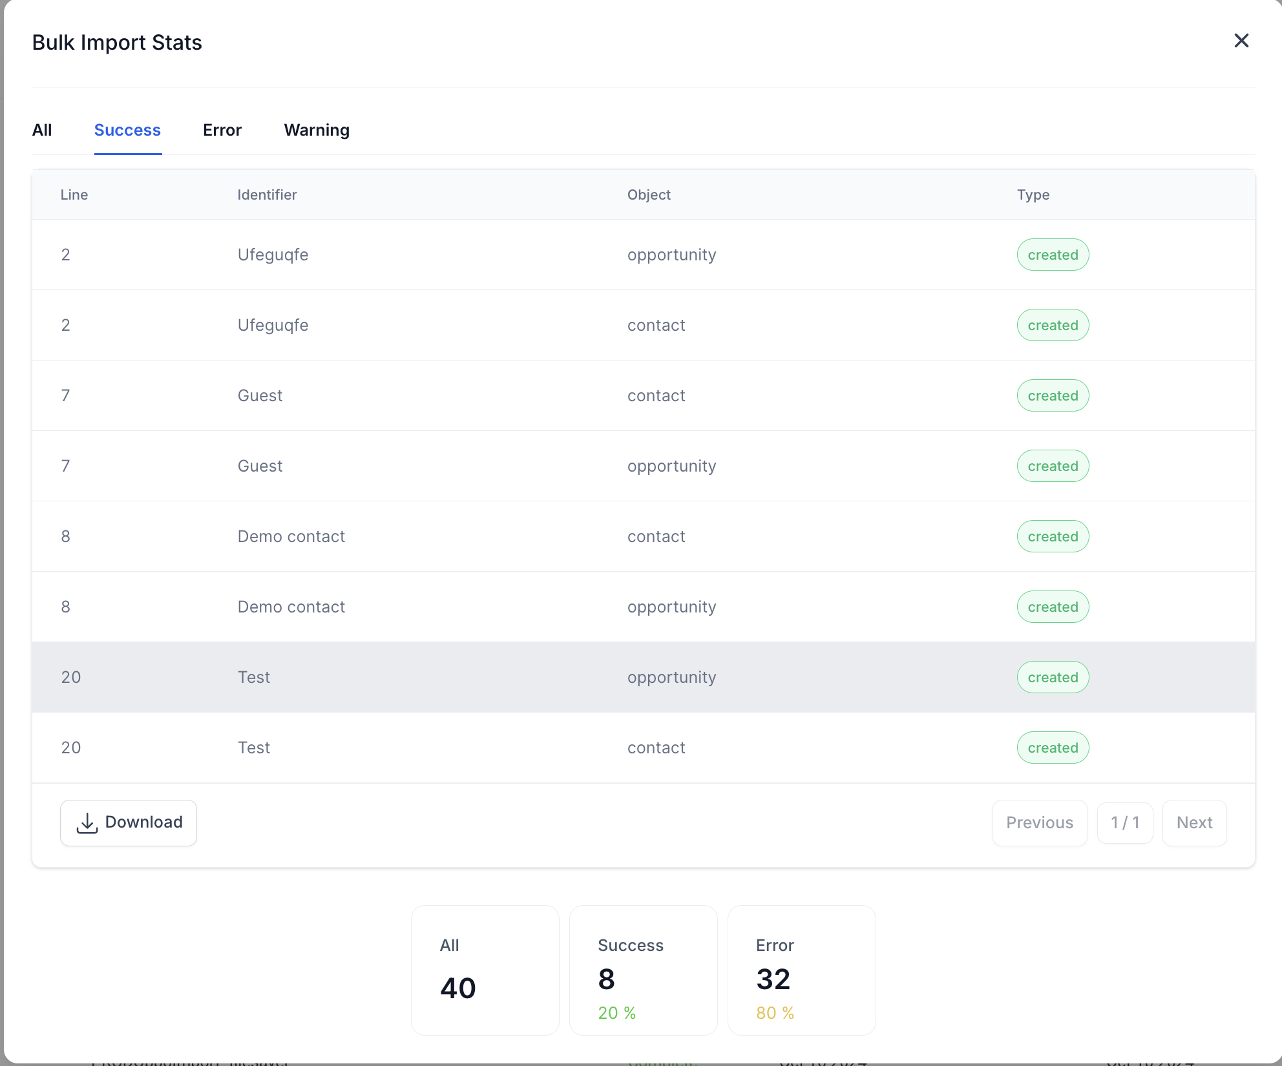The width and height of the screenshot is (1282, 1066).
Task: Click the 'created' badge for Guest contact row
Action: [x=1053, y=395]
